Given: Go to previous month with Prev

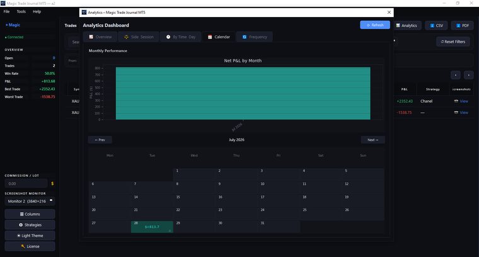Looking at the screenshot, I should (100, 140).
